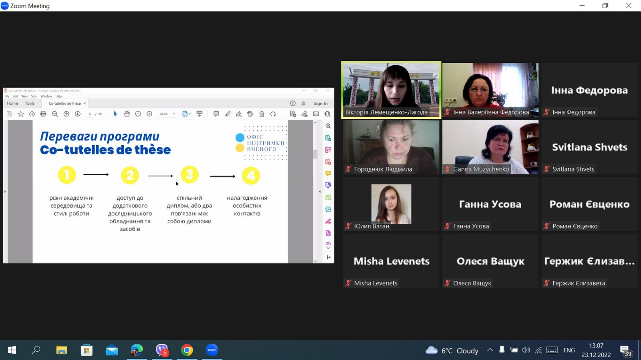Go to next page with down arrow
Screen dimensions: 641x360
78,114
